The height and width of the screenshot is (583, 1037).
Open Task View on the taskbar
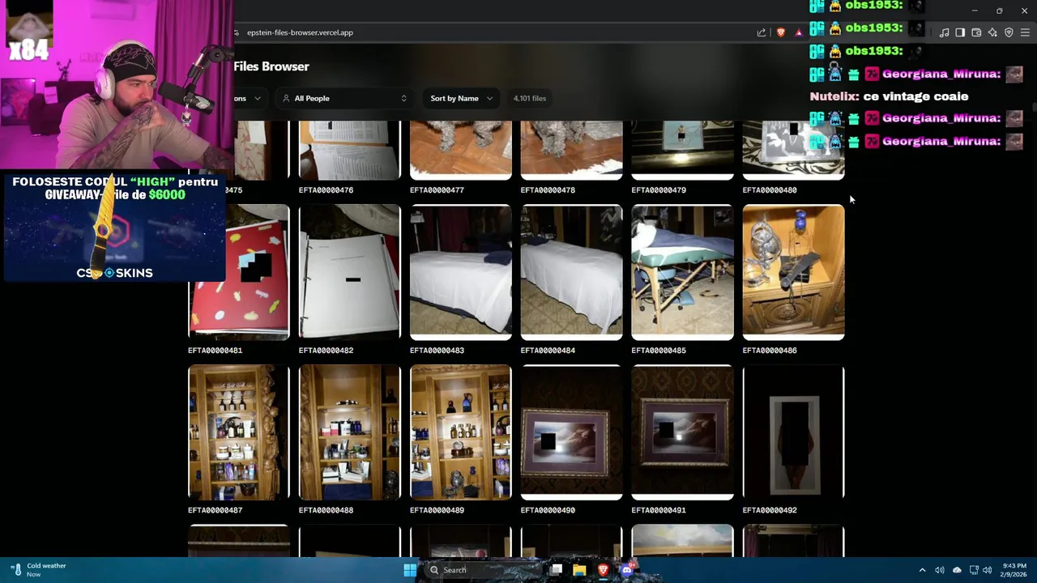click(x=556, y=570)
